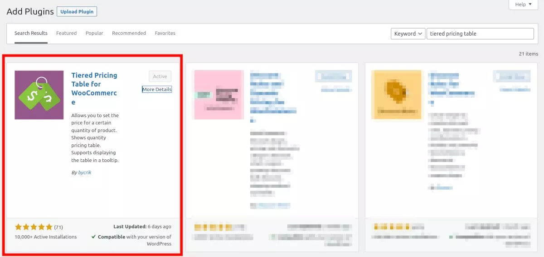544x257 pixels.
Task: Switch to the Popular tab
Action: pos(94,33)
